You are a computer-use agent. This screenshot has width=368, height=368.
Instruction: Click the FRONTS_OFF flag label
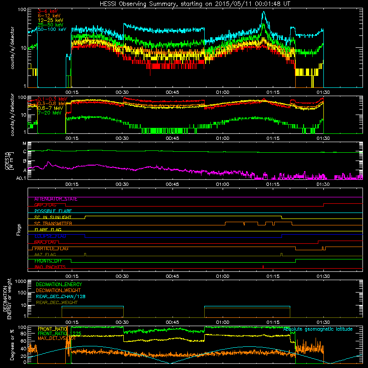tap(48, 261)
